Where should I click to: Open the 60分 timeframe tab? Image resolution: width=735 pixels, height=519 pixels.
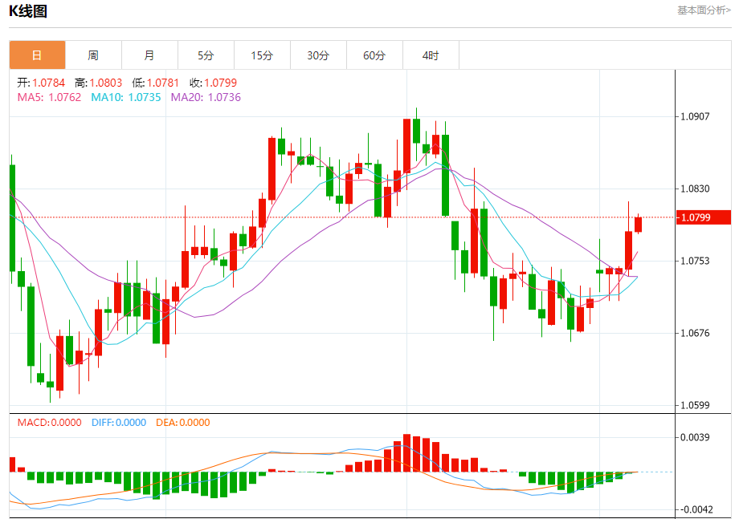click(x=375, y=55)
